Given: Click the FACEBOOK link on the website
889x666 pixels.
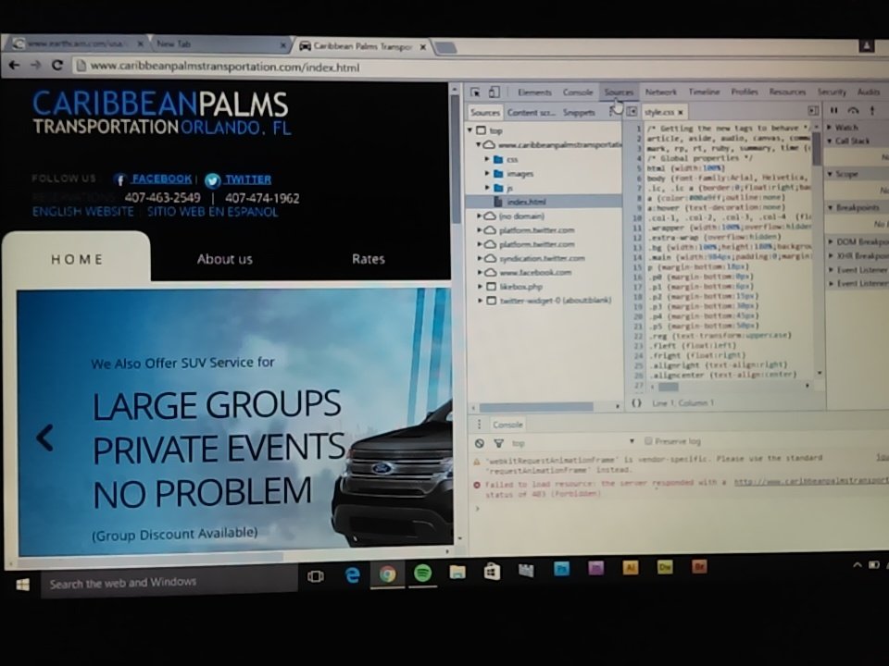Looking at the screenshot, I should pyautogui.click(x=161, y=179).
